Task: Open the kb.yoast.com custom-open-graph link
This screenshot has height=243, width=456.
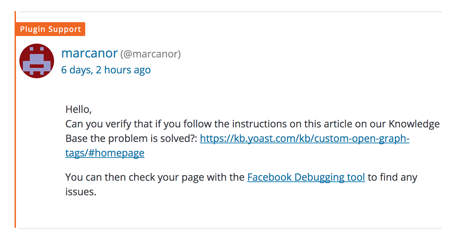Action: coord(305,139)
